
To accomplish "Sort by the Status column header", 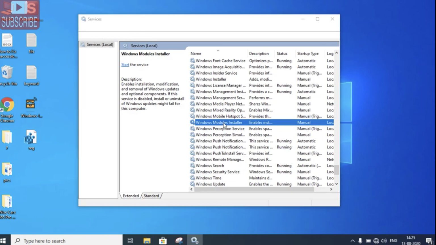I will tap(282, 54).
